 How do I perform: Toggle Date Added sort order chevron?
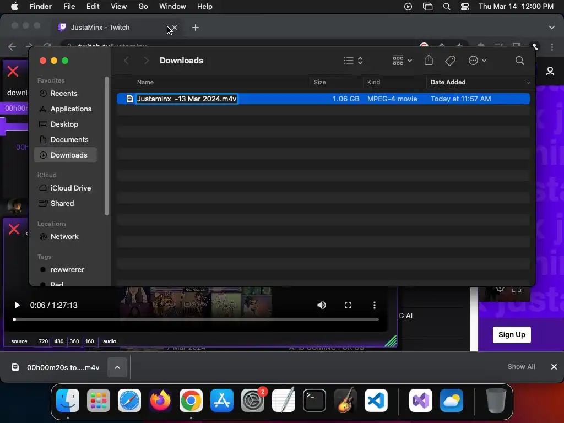pos(528,83)
